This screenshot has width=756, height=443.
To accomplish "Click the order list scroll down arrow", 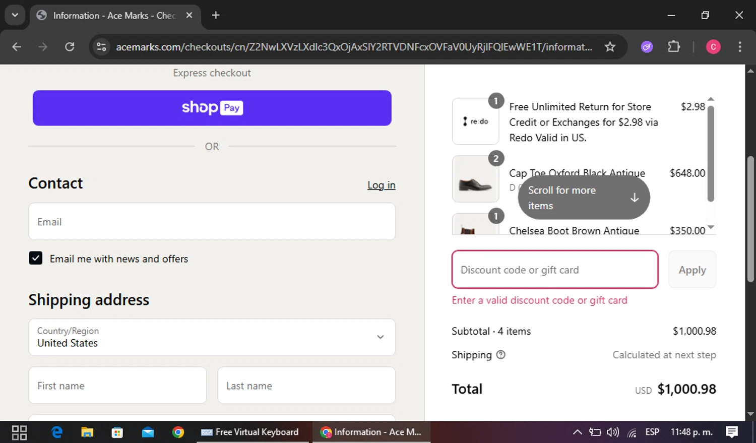I will 711,227.
